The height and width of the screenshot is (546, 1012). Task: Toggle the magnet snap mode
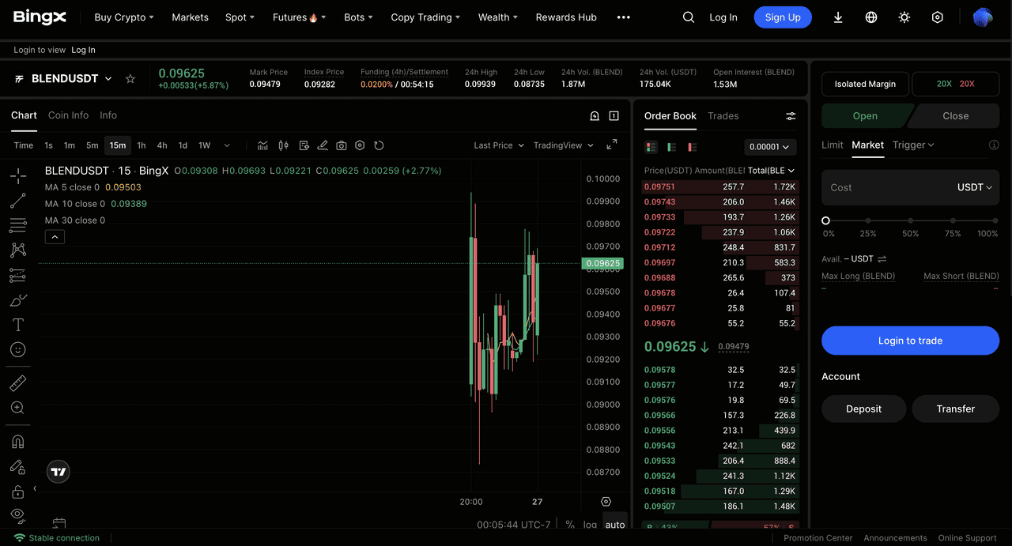(x=17, y=442)
